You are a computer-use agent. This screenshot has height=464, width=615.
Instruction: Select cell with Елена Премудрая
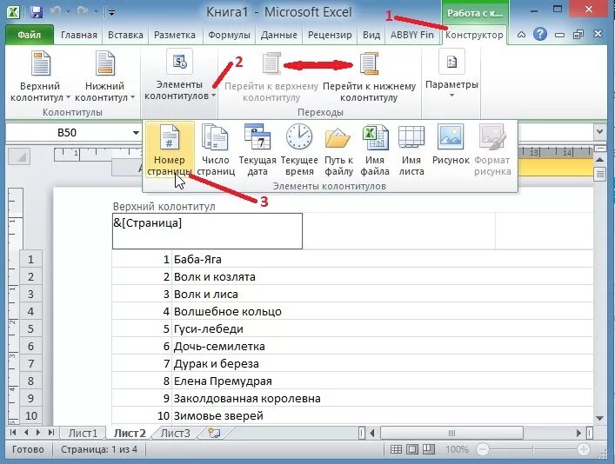(x=383, y=381)
